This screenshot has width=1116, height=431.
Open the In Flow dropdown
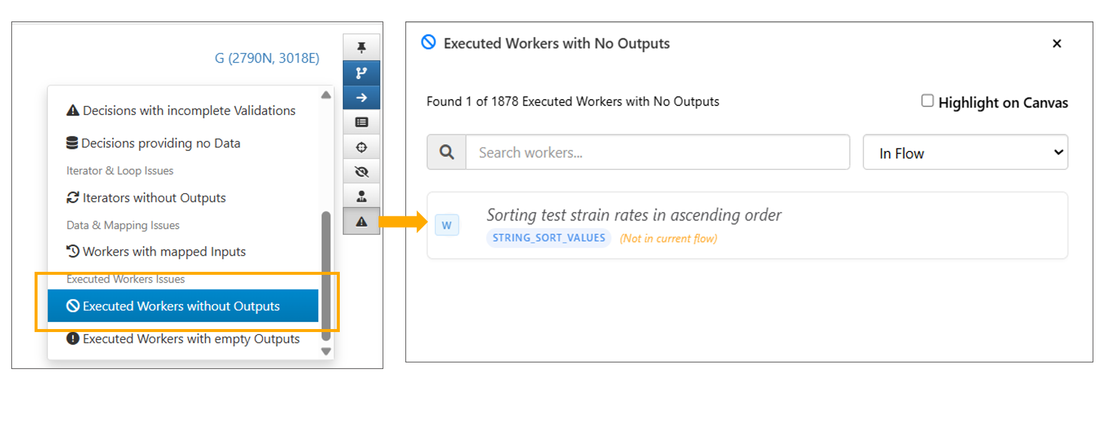[x=965, y=153]
